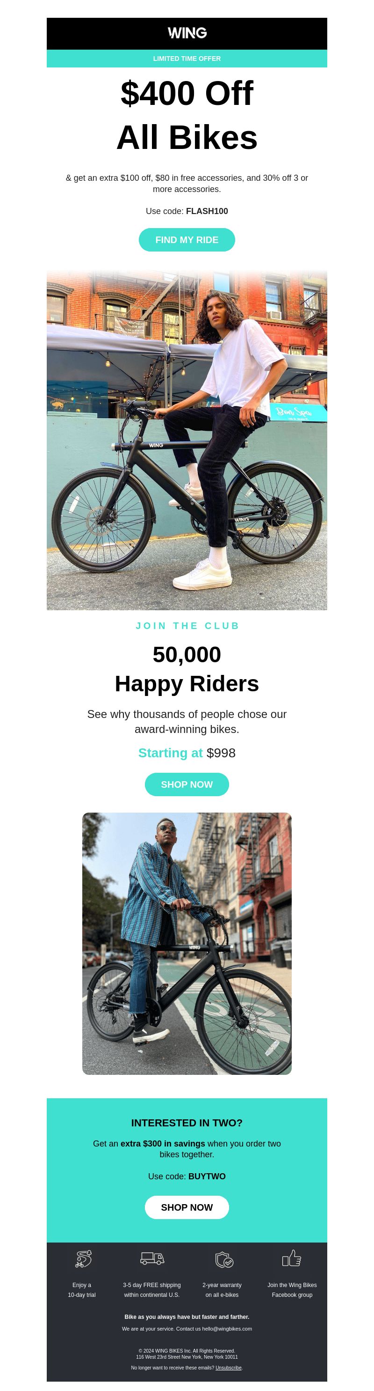Click the FLASH100 promo code text

click(207, 211)
